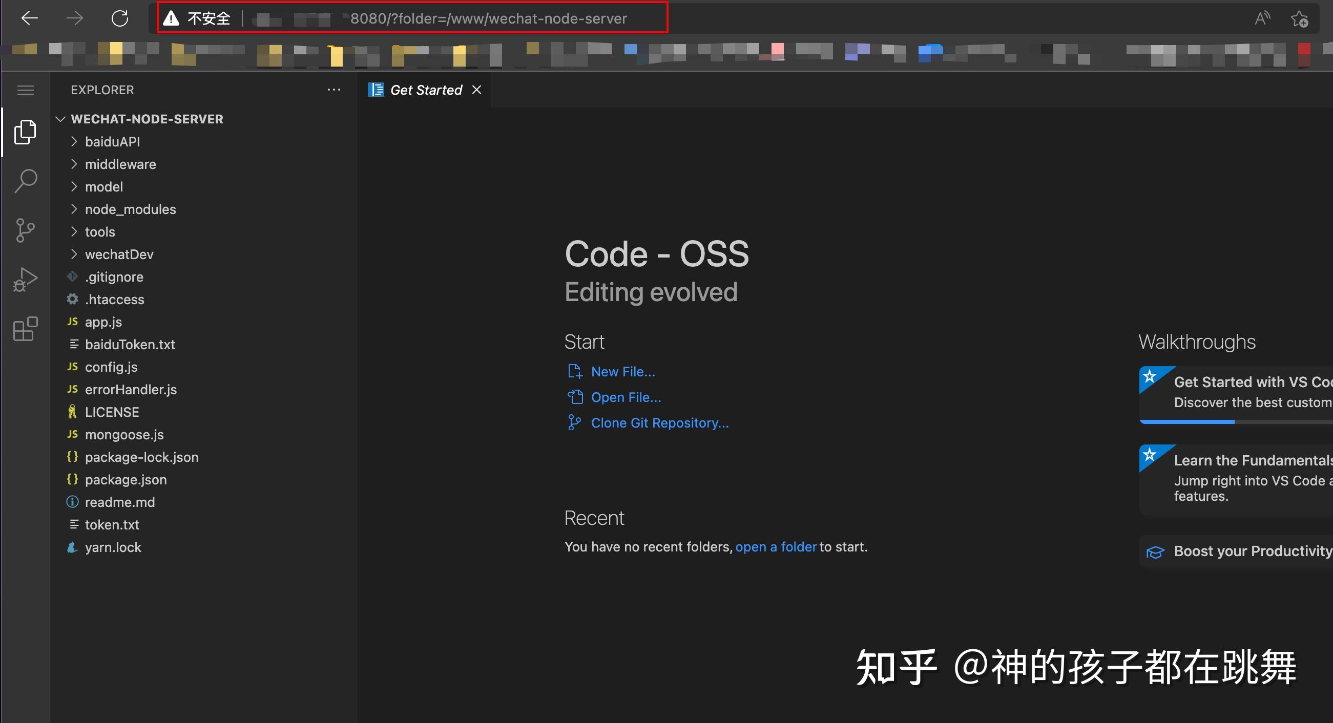Image resolution: width=1333 pixels, height=723 pixels.
Task: Open app.js in the file tree
Action: point(103,322)
